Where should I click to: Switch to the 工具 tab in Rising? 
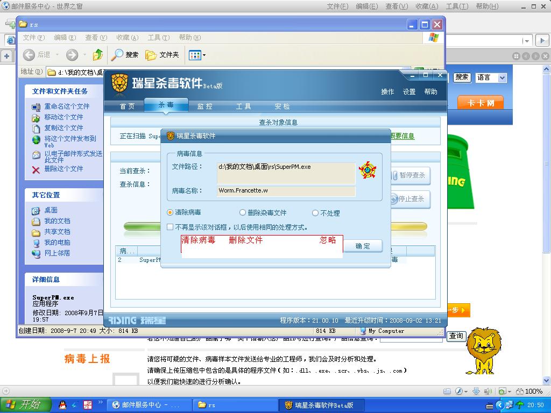[x=244, y=106]
